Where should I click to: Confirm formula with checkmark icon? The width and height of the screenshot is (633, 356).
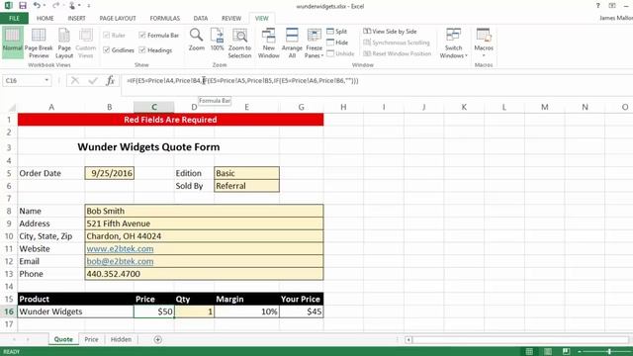[x=93, y=80]
